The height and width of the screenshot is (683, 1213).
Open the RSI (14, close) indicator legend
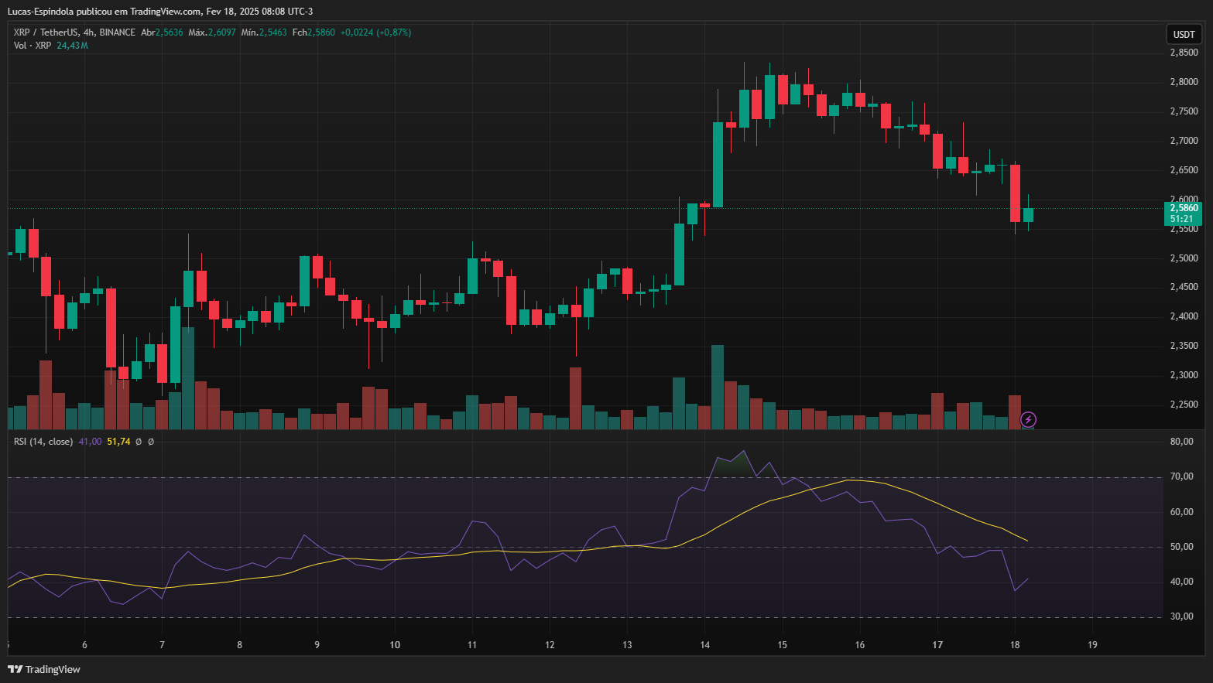pyautogui.click(x=43, y=442)
